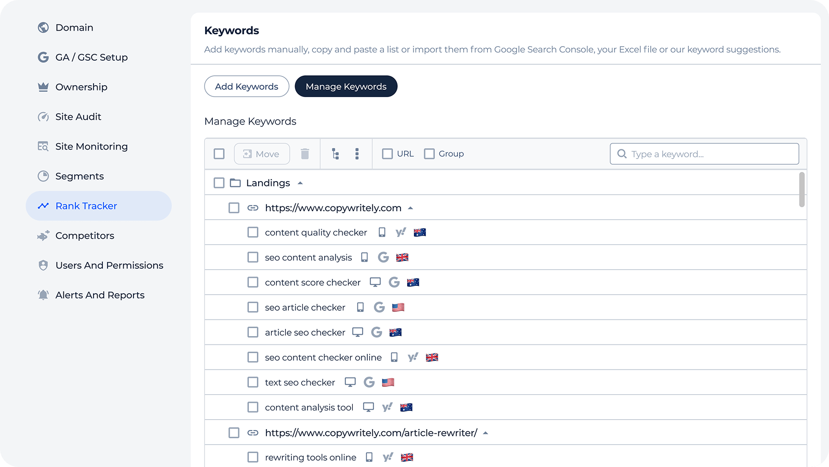The width and height of the screenshot is (829, 467).
Task: Click the Site Audit gauge icon
Action: 43,117
